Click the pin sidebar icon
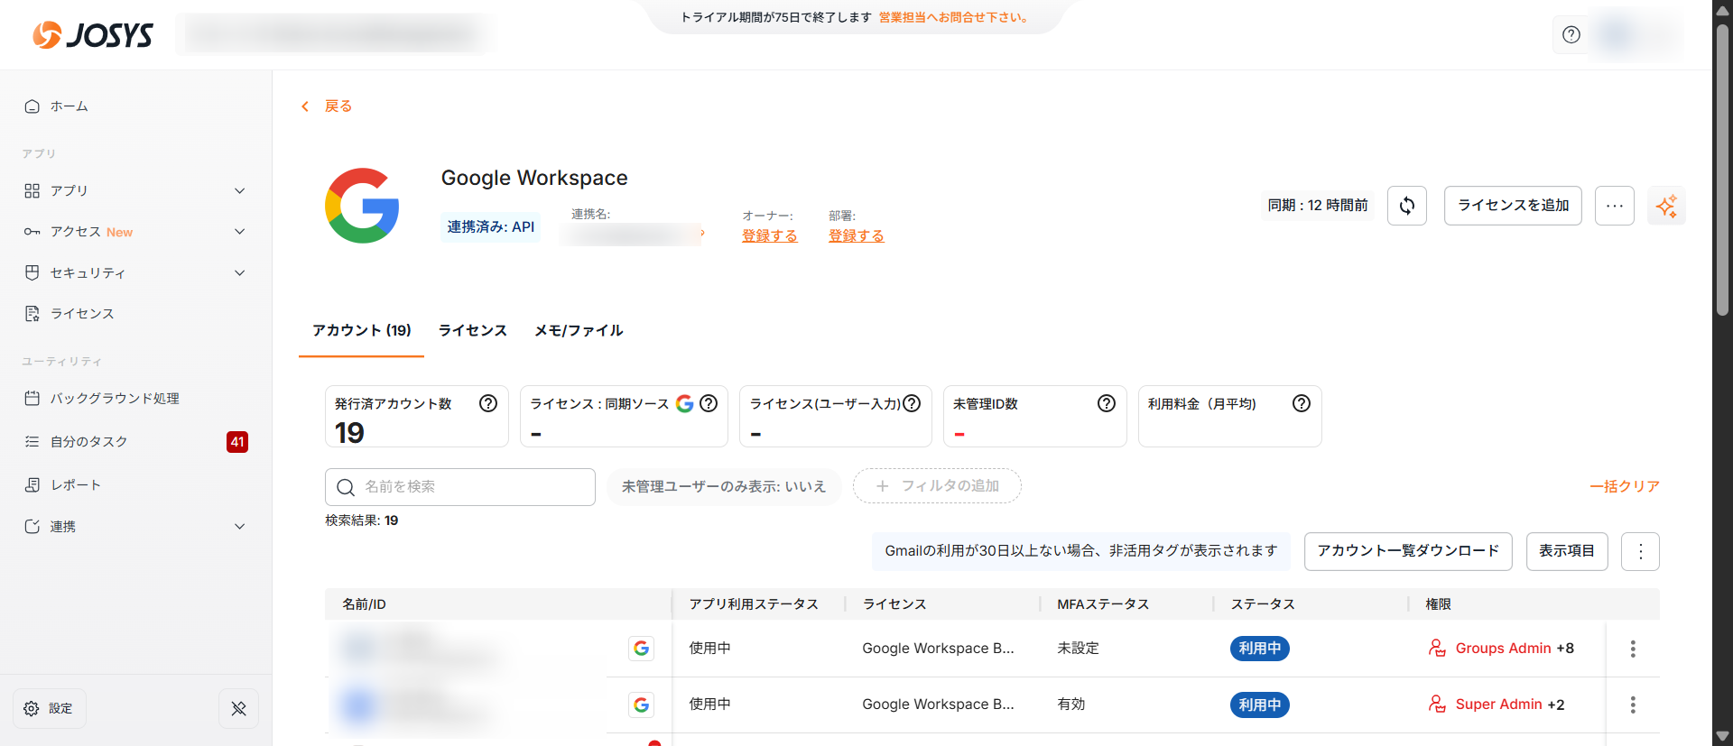This screenshot has height=746, width=1733. click(x=238, y=709)
